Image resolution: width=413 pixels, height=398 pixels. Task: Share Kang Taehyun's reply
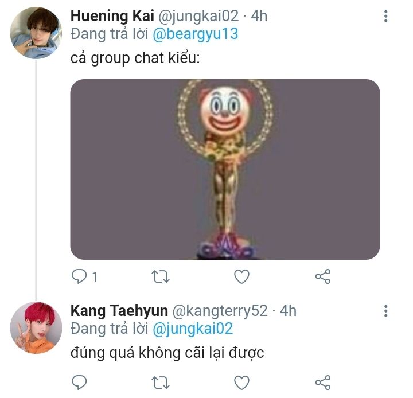point(323,383)
